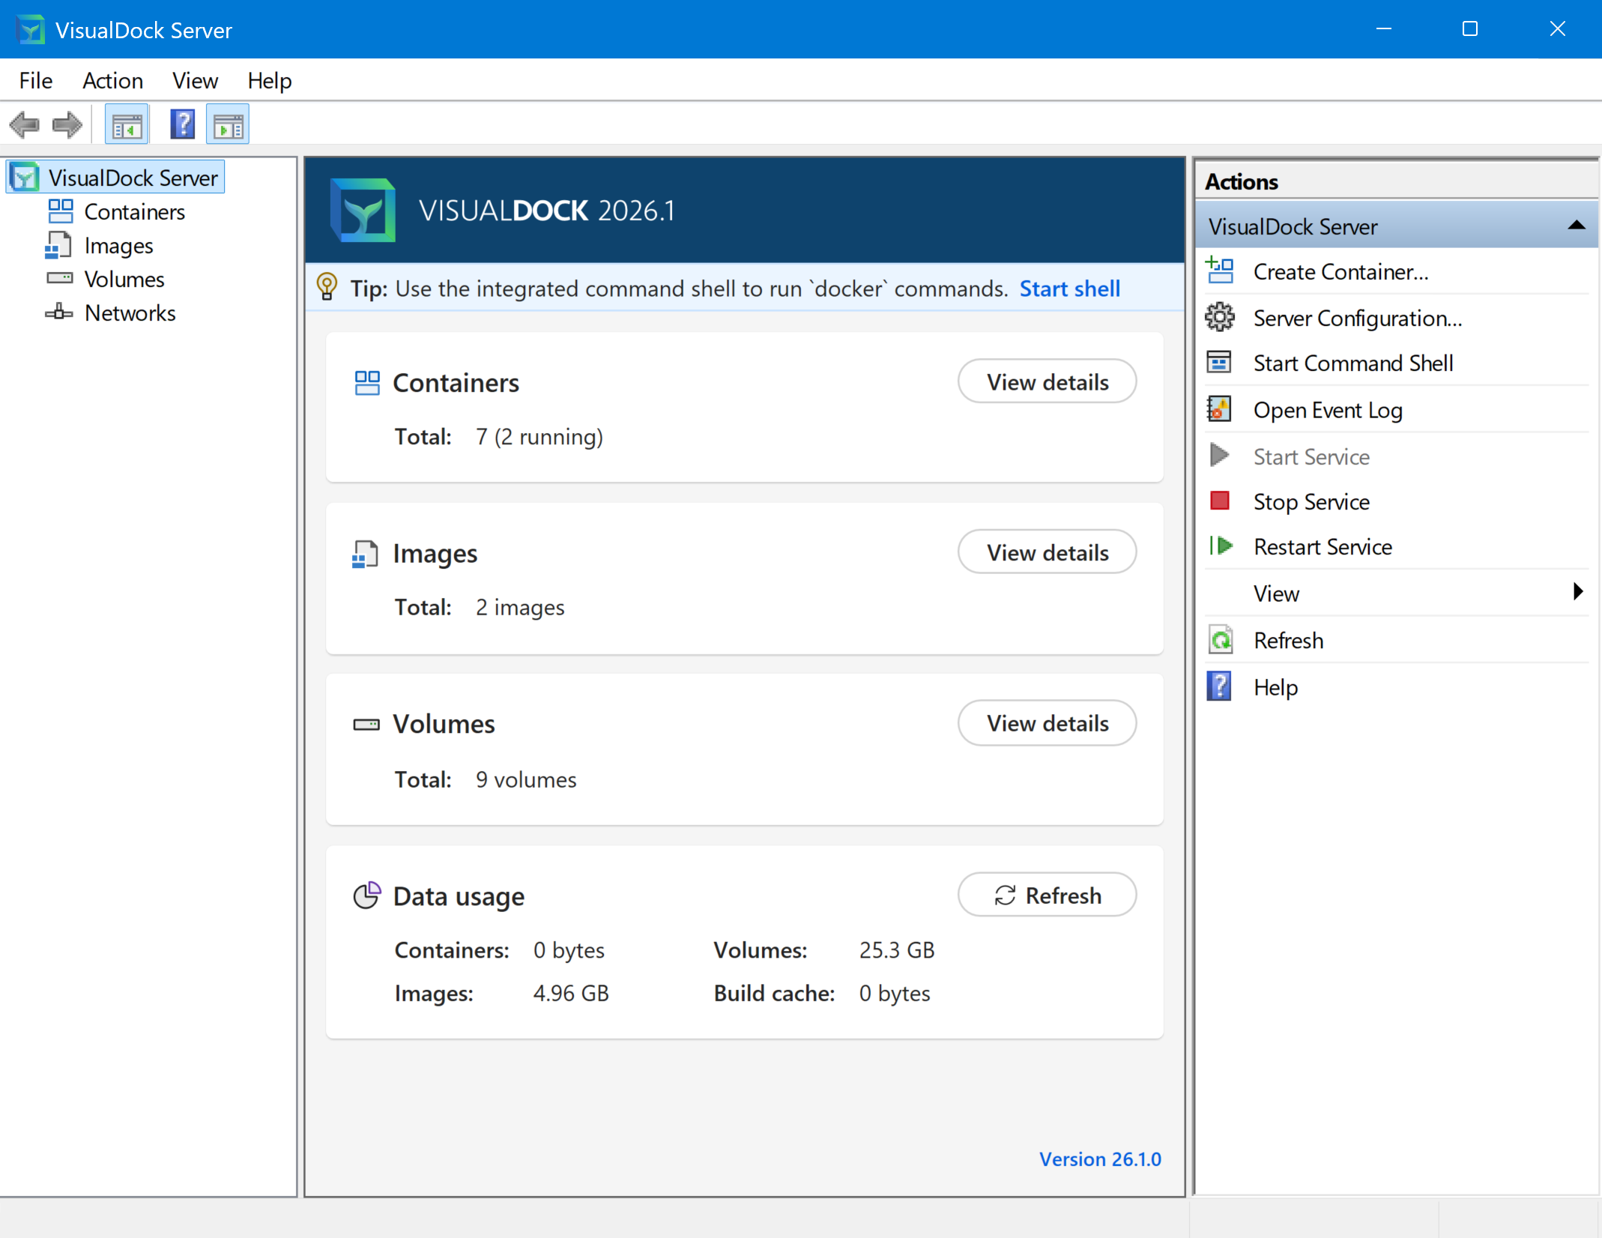
Task: Click the Version 26.1.0 link
Action: click(1099, 1159)
